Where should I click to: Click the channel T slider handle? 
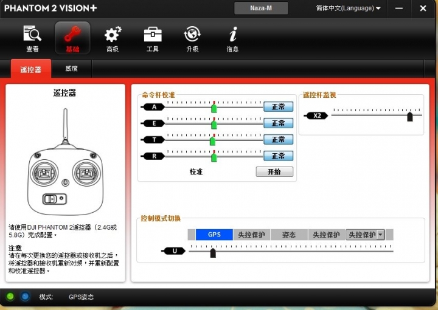click(212, 140)
